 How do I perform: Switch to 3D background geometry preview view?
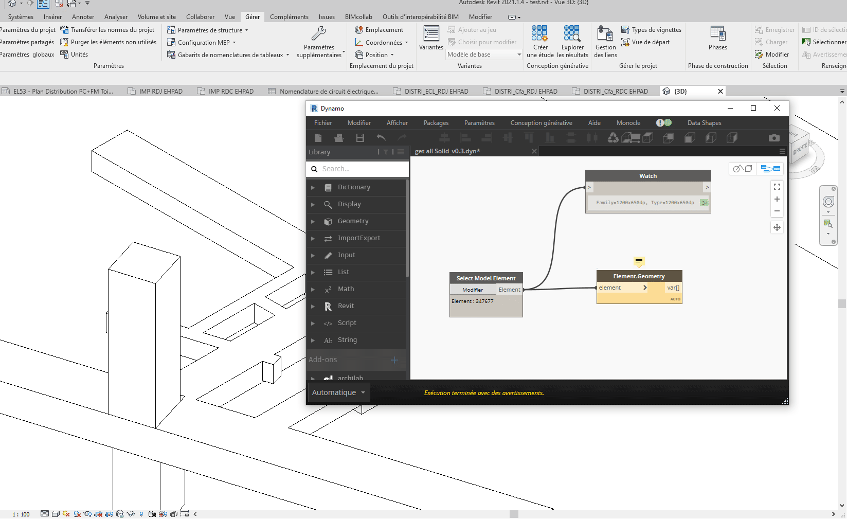pyautogui.click(x=743, y=169)
